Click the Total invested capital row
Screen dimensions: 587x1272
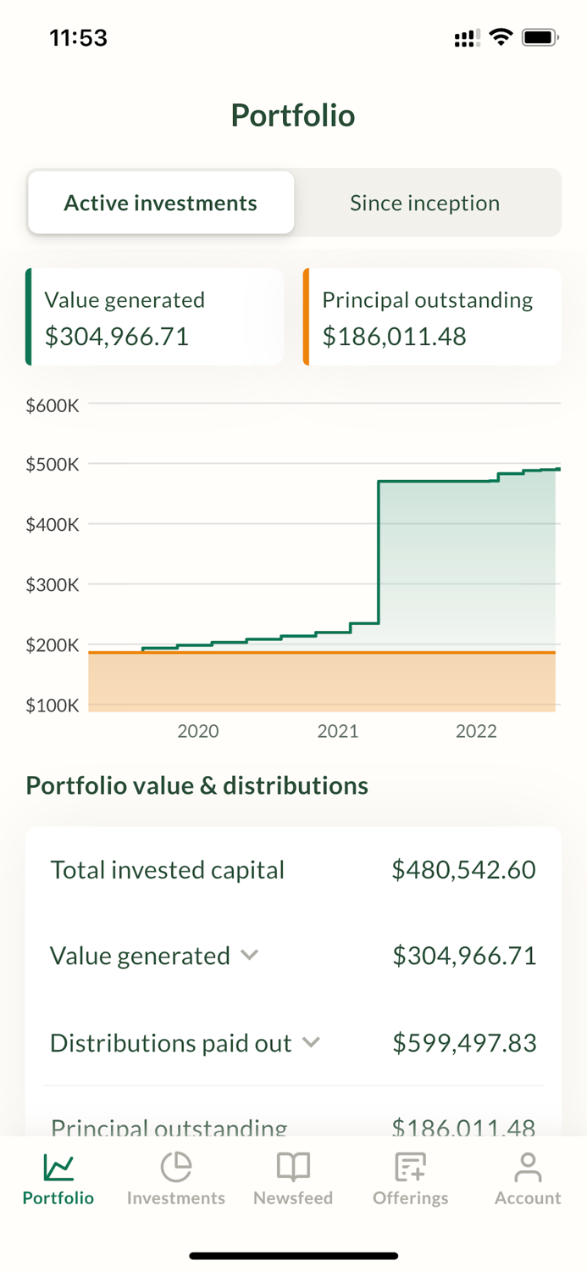pos(293,869)
